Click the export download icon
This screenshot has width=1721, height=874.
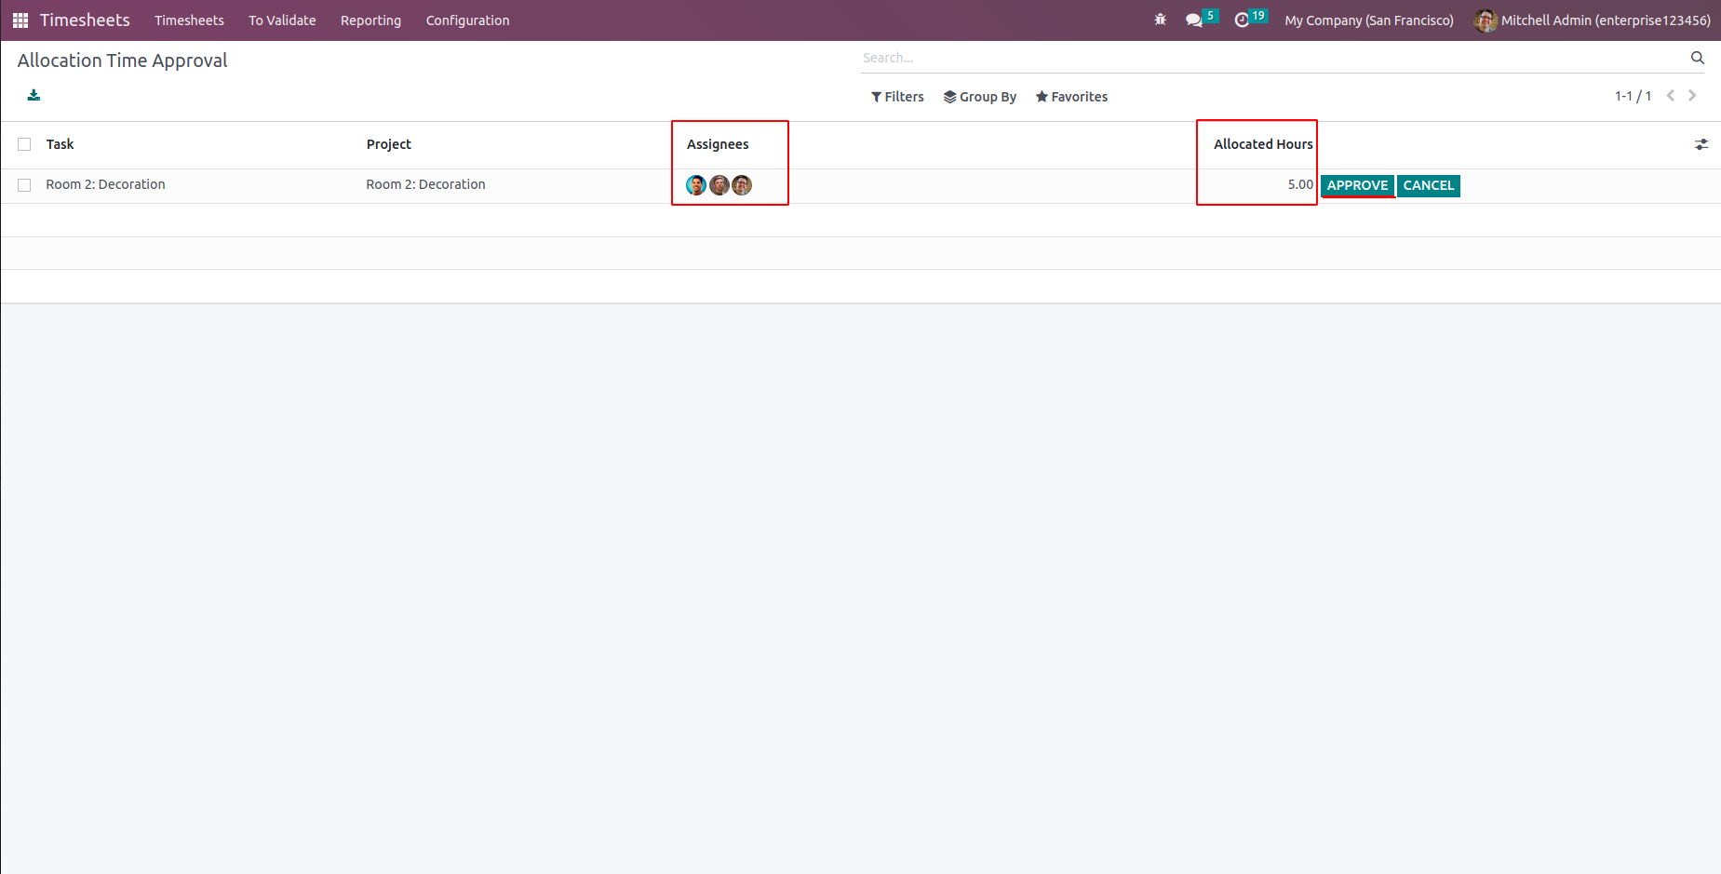pyautogui.click(x=34, y=95)
